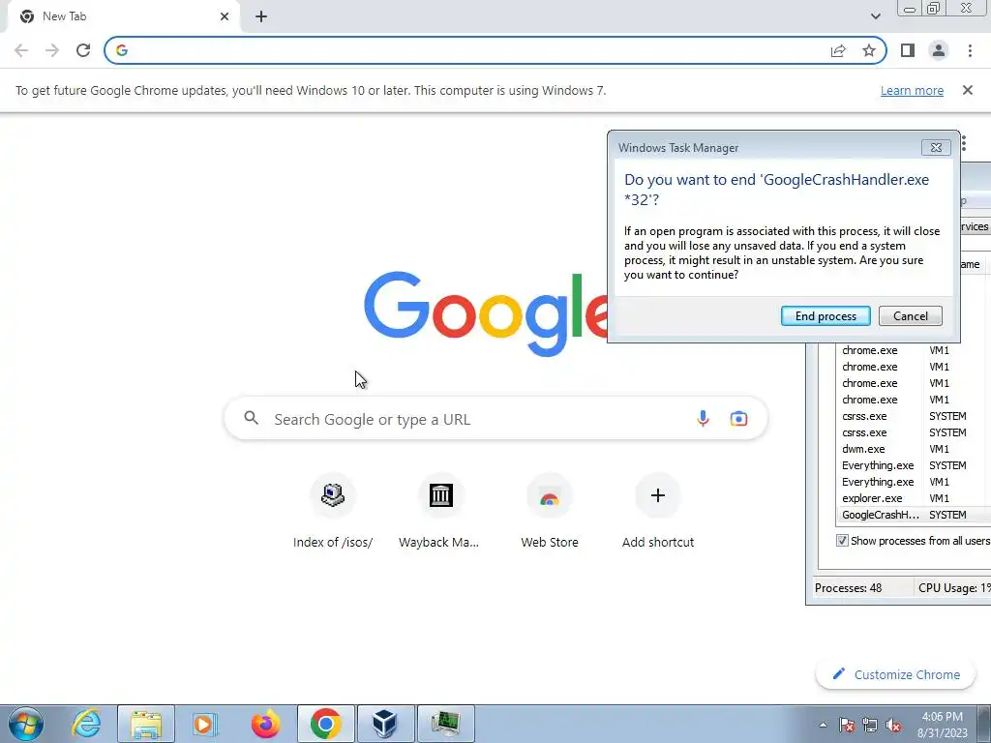Close the New Tab tab
Viewport: 991px width, 743px height.
click(225, 16)
